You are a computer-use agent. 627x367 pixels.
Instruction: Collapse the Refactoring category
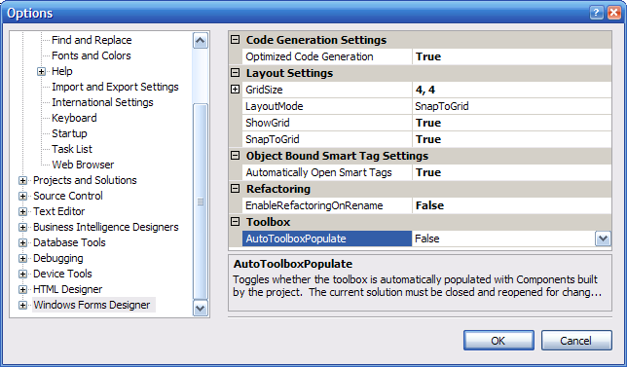tap(236, 188)
